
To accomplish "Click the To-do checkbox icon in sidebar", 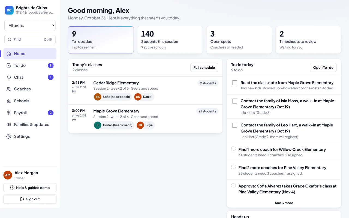I will pos(9,65).
